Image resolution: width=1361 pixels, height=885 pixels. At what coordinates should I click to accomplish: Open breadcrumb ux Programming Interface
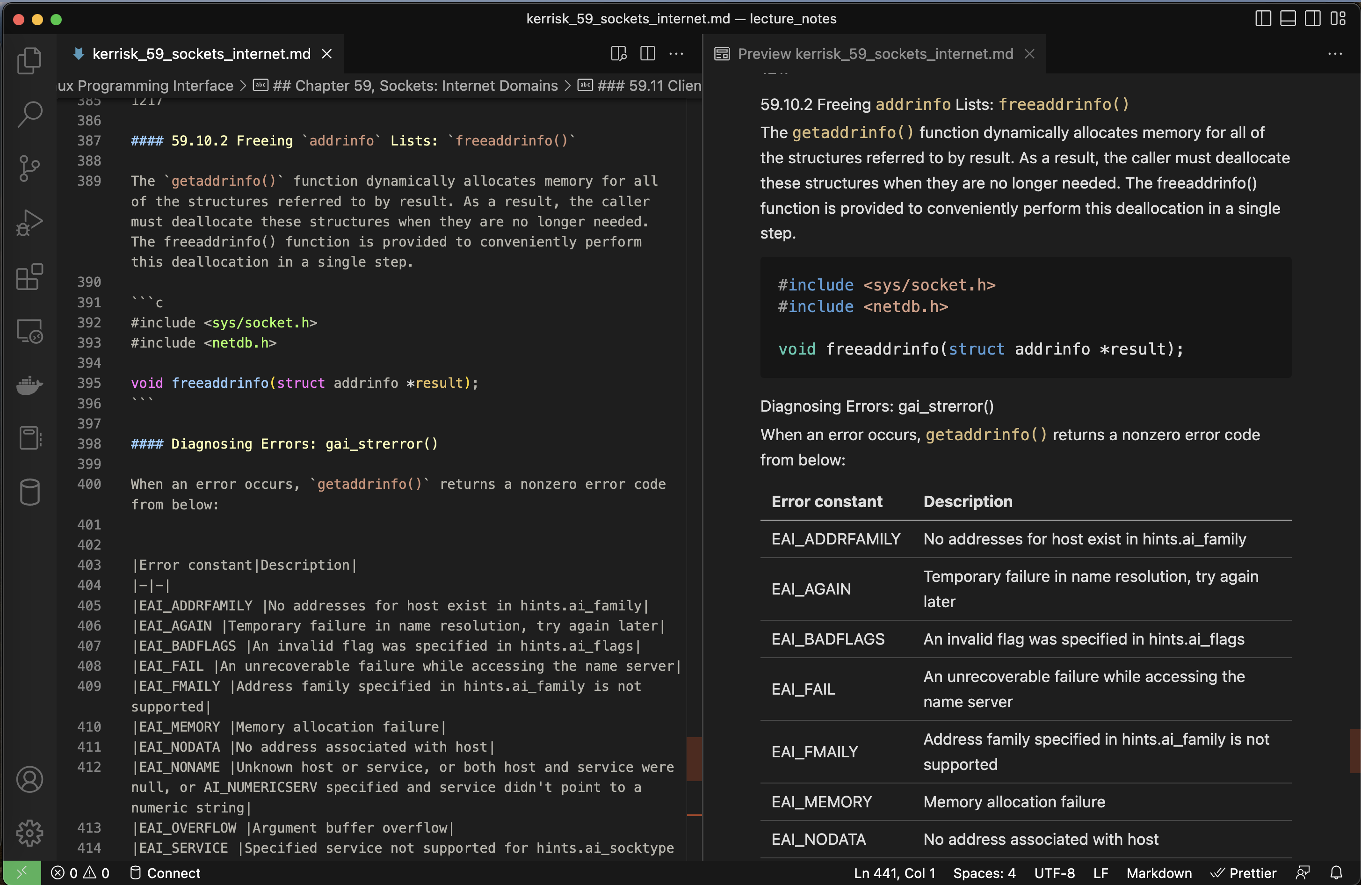[x=145, y=86]
